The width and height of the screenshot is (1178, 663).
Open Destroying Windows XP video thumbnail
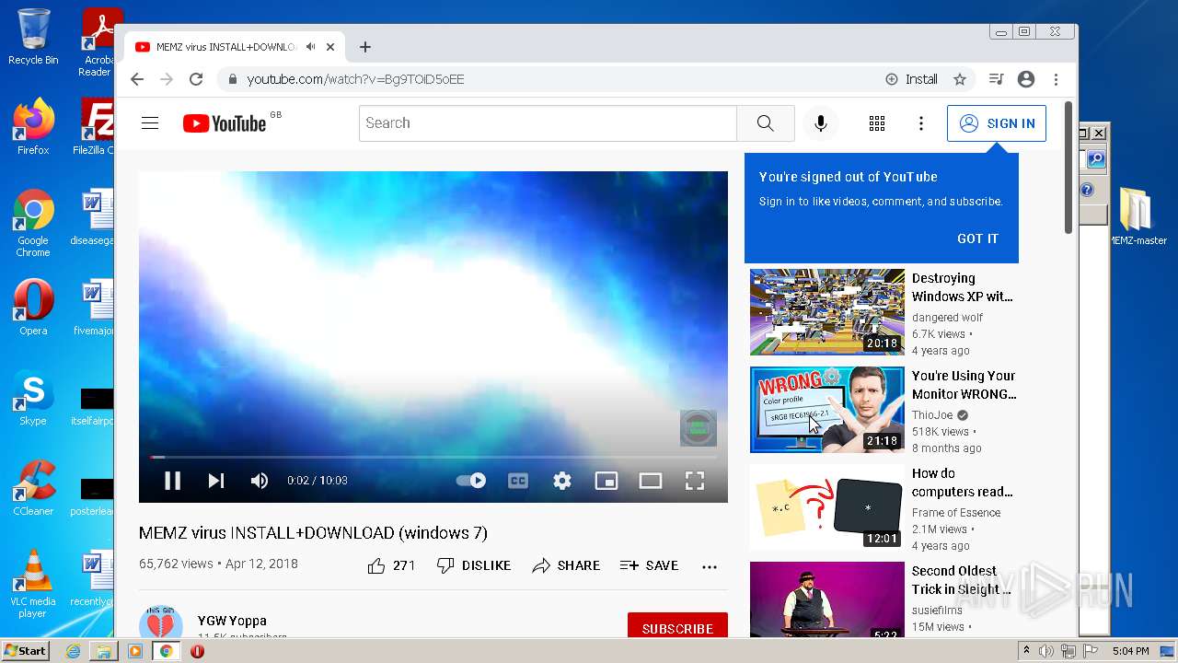tap(827, 312)
